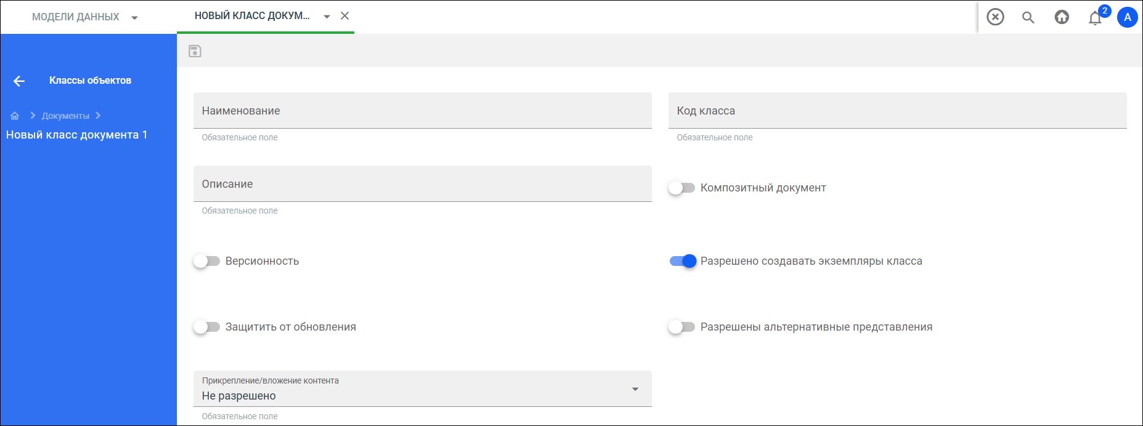1143x426 pixels.
Task: Enable the Версионность toggle
Action: coord(206,261)
